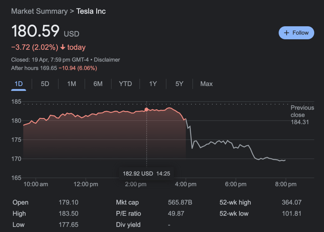Image resolution: width=324 pixels, height=232 pixels.
Task: Show the 6M chart range
Action: coord(98,84)
